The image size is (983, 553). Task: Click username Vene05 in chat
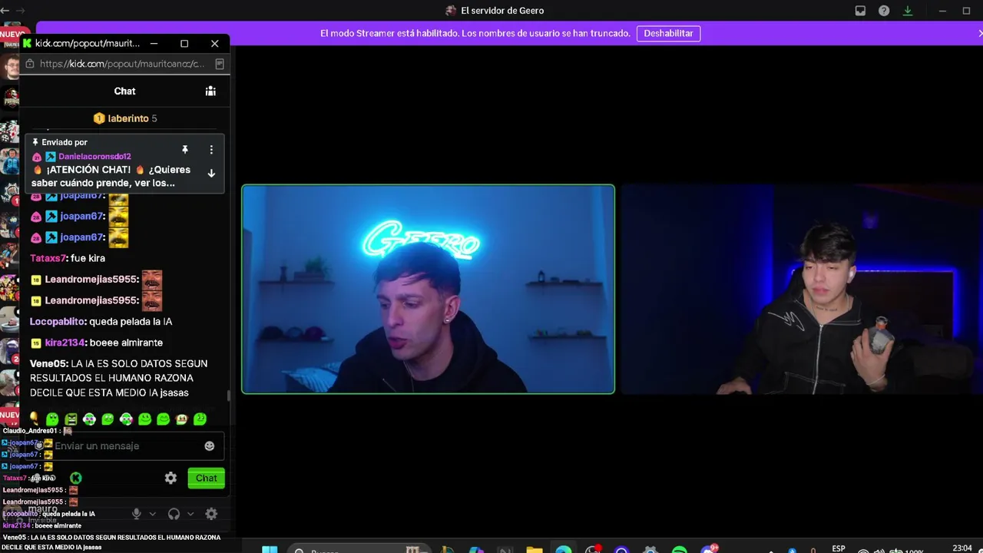click(x=48, y=363)
